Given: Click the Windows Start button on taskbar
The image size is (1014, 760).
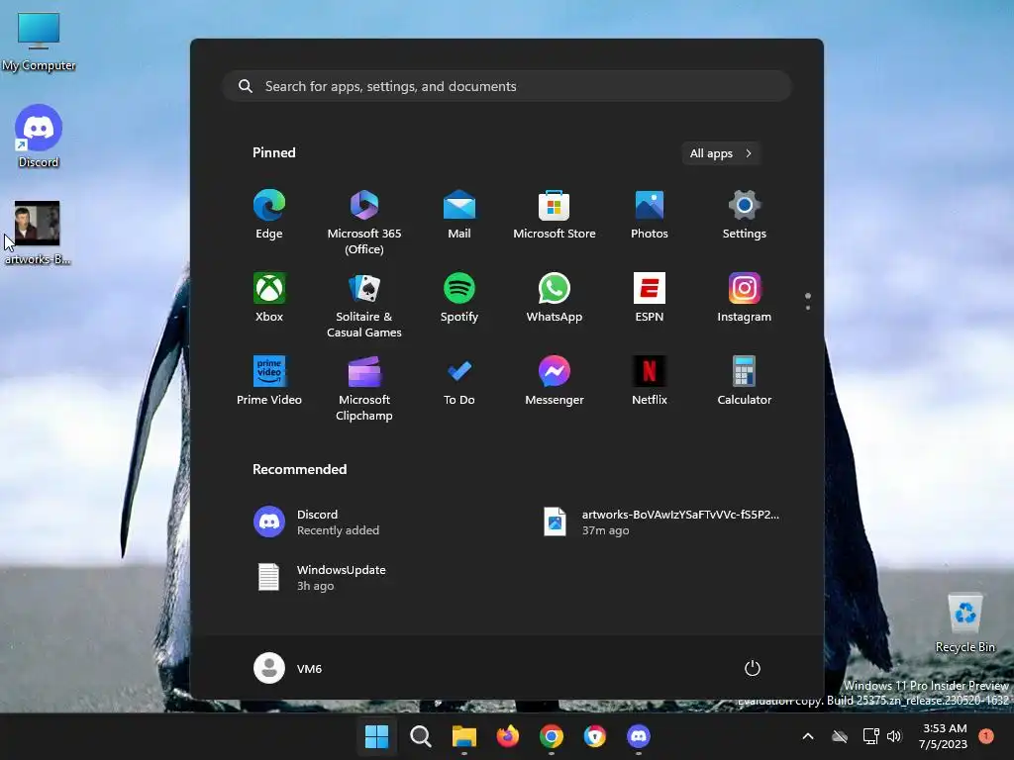Looking at the screenshot, I should tap(376, 736).
